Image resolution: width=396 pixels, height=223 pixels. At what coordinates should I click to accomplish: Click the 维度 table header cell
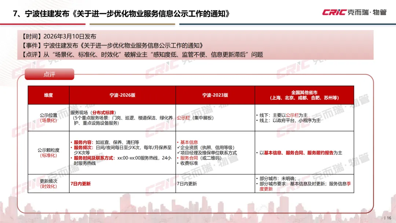tap(48, 95)
